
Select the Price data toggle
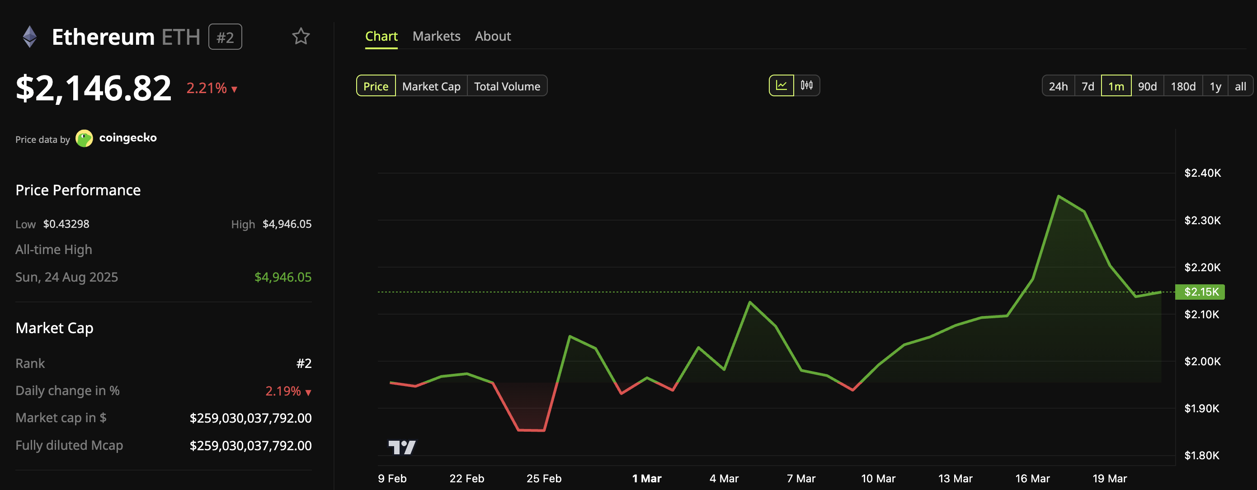[376, 86]
